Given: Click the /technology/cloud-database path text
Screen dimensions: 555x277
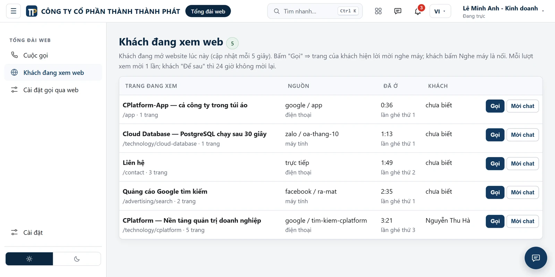Looking at the screenshot, I should tap(160, 144).
